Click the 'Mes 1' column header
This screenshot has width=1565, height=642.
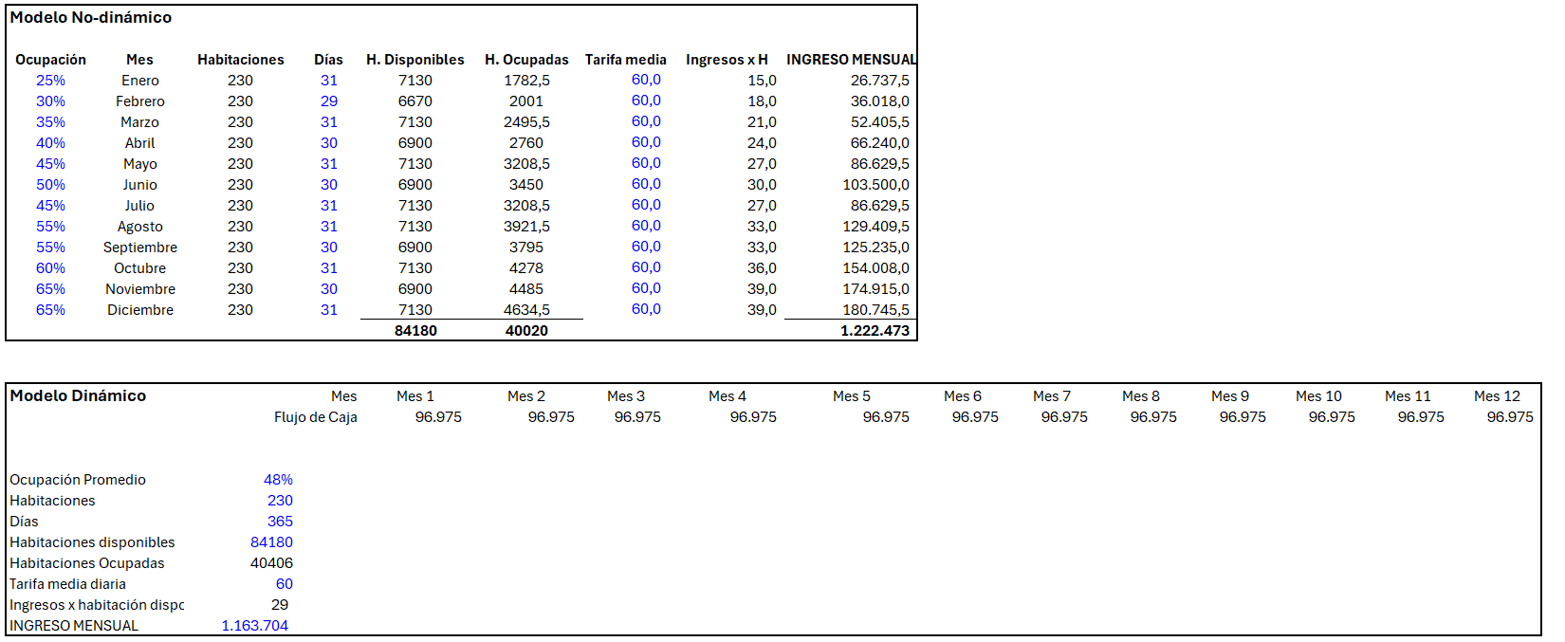pos(415,396)
